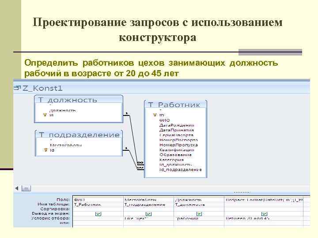Toggle the show checkbox in the Возраст column
The image size is (318, 238).
pos(264,213)
